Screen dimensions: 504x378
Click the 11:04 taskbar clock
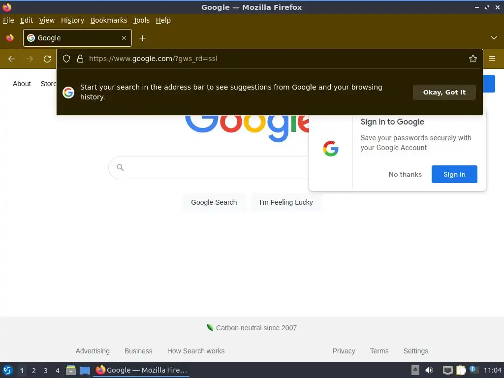(x=492, y=370)
